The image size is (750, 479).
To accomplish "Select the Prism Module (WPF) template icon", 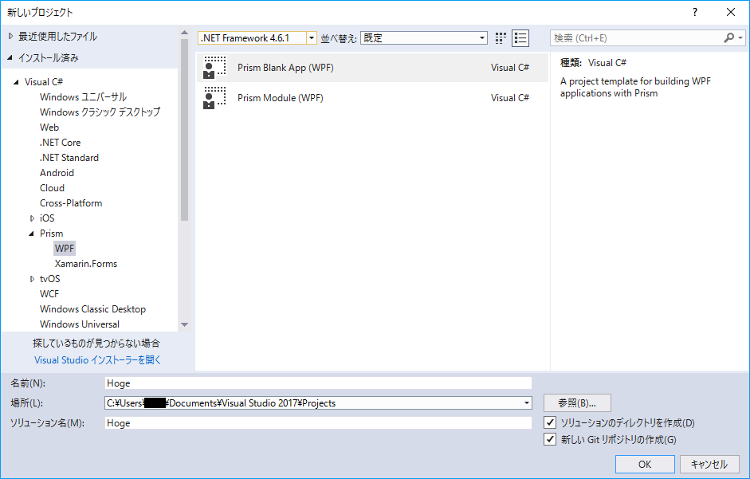I will tap(214, 97).
